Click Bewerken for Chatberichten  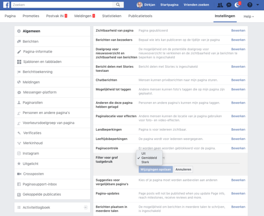point(238,80)
